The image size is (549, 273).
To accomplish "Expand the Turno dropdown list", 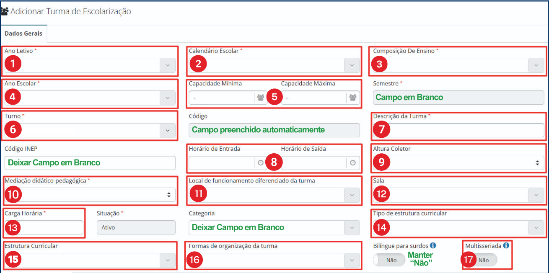I will pos(168,130).
